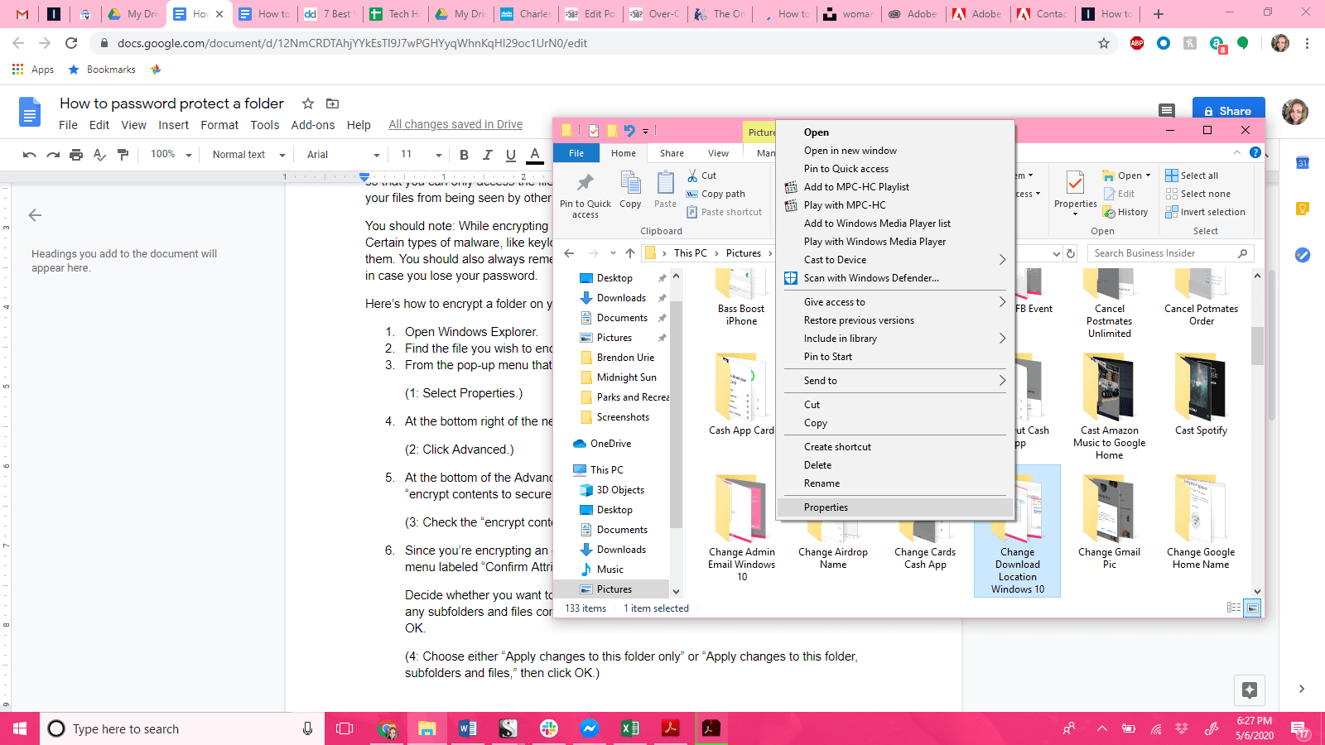
Task: Click All changes saved in Drive link
Action: [455, 125]
